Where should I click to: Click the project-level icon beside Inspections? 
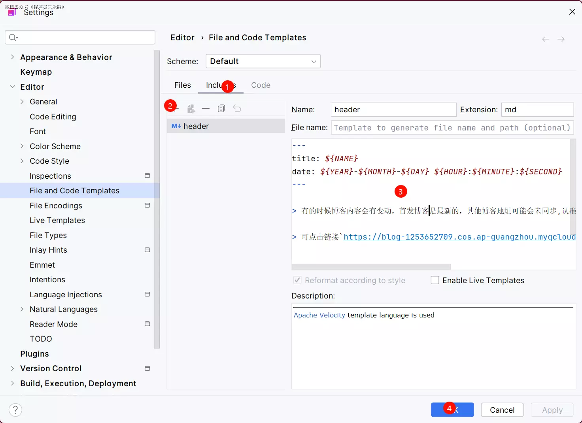tap(147, 176)
